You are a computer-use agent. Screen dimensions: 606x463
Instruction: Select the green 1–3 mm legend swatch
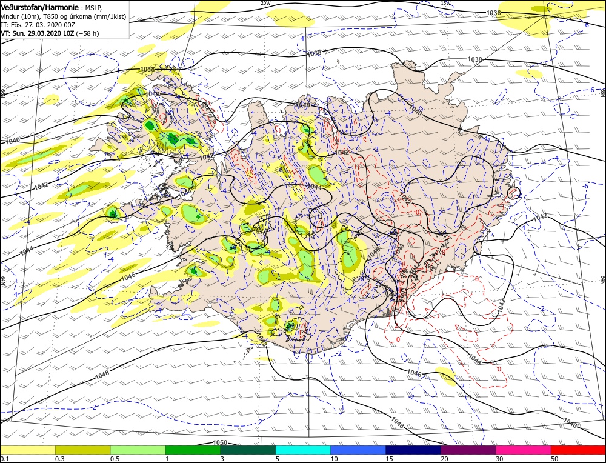pos(193,450)
